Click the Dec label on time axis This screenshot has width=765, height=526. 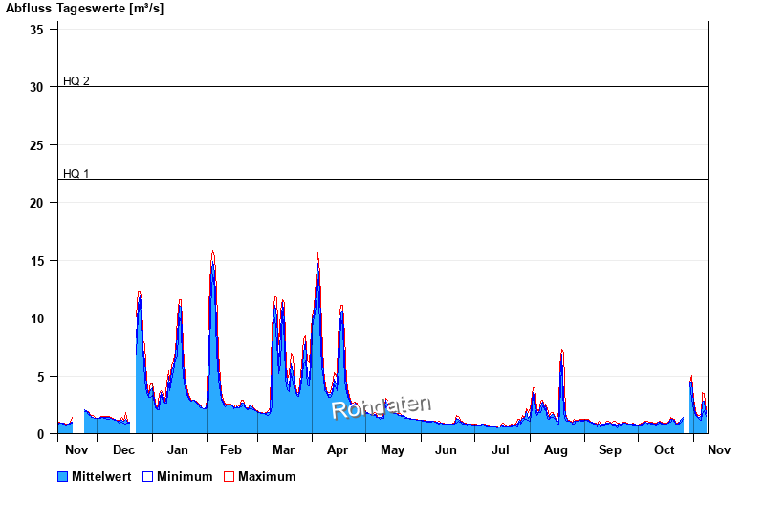(x=123, y=449)
